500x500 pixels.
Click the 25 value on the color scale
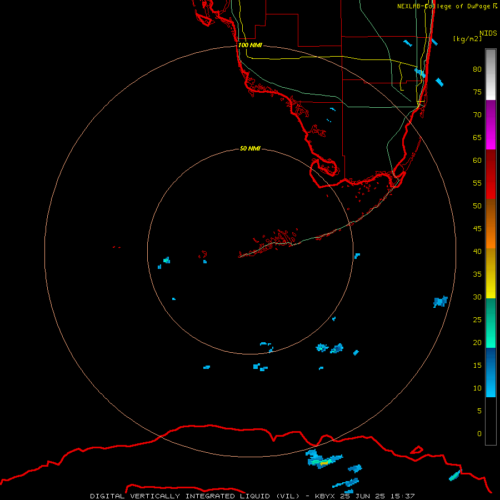coord(477,320)
